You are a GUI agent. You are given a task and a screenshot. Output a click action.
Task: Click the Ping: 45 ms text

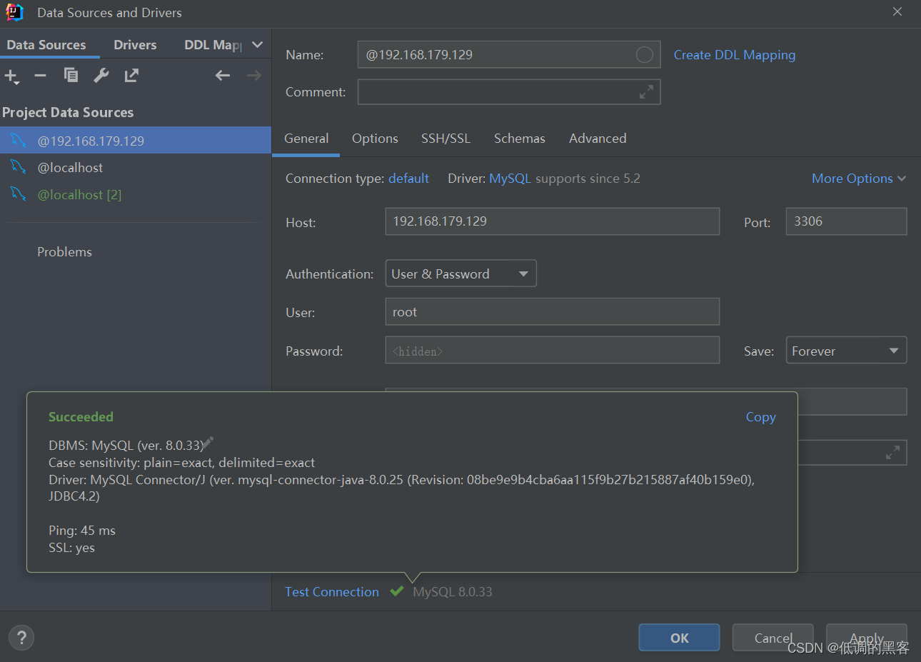click(82, 531)
